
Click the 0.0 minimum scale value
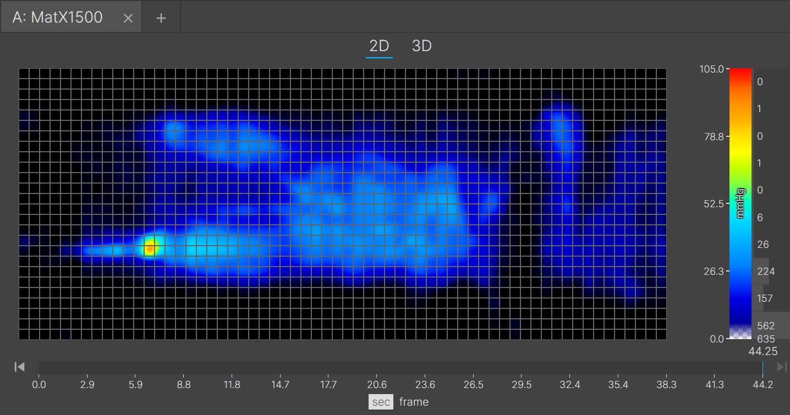[x=716, y=339]
